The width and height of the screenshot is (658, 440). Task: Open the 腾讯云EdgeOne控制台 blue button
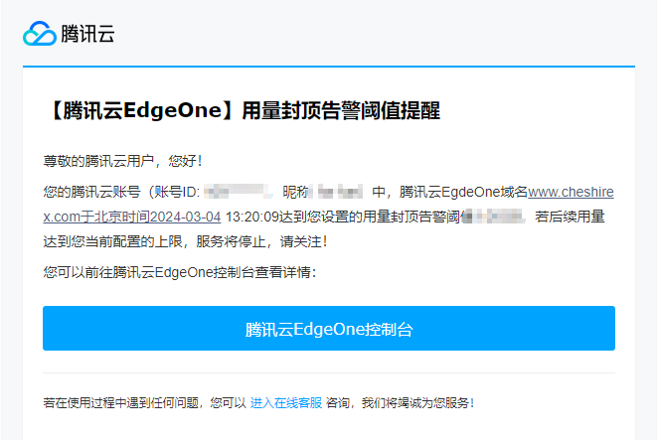coord(329,329)
